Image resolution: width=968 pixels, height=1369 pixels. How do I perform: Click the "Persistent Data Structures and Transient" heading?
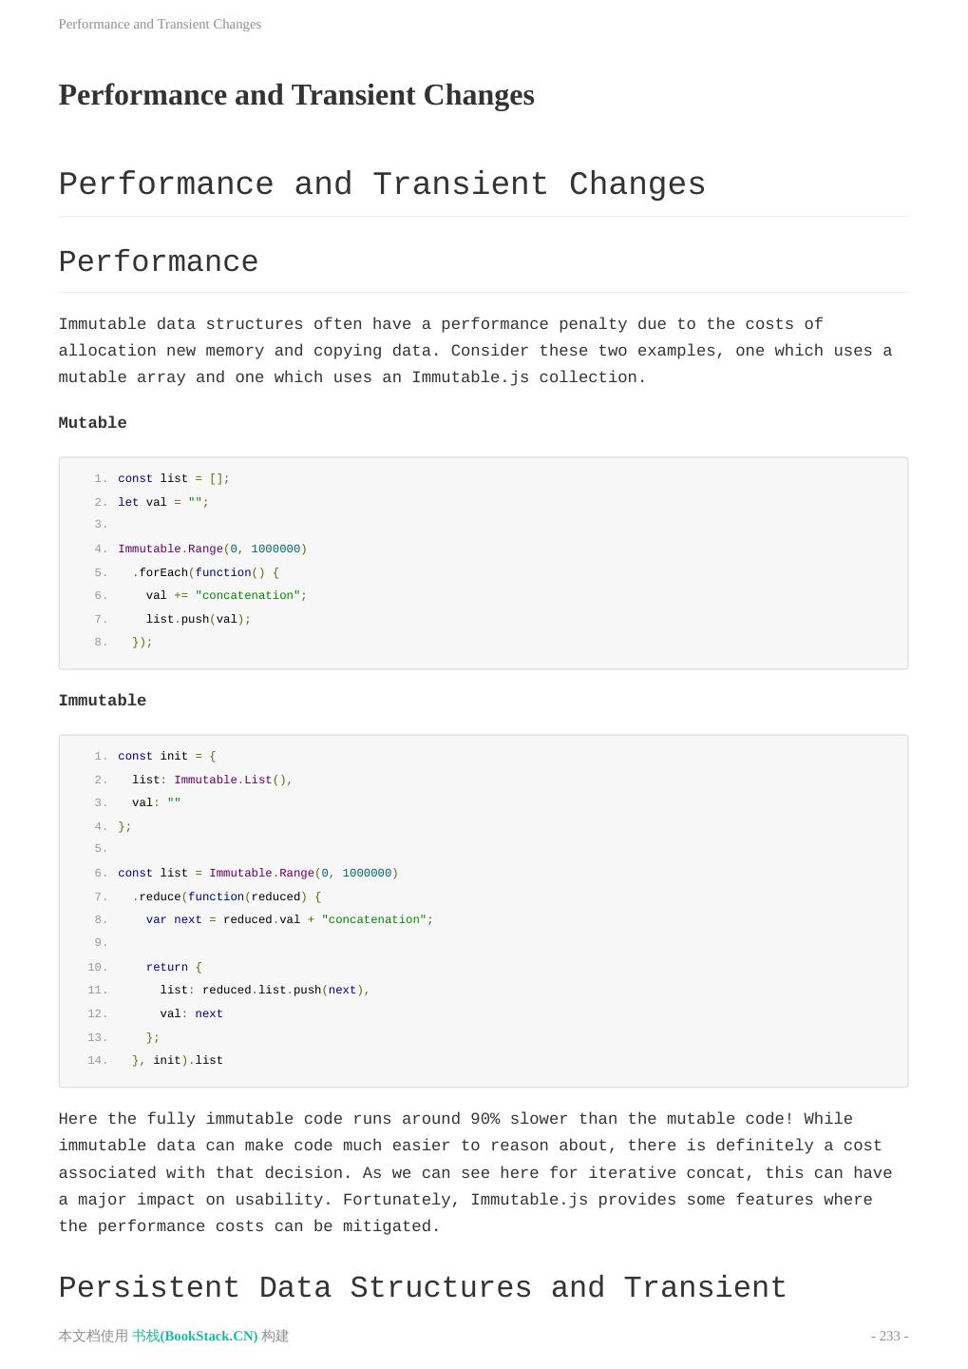click(423, 1288)
